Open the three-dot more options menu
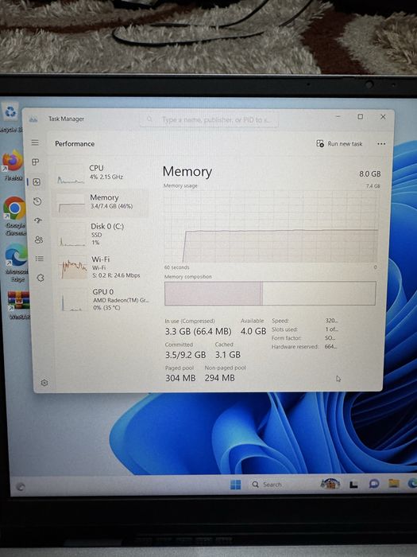Screen dimensions: 417x557 tap(381, 144)
